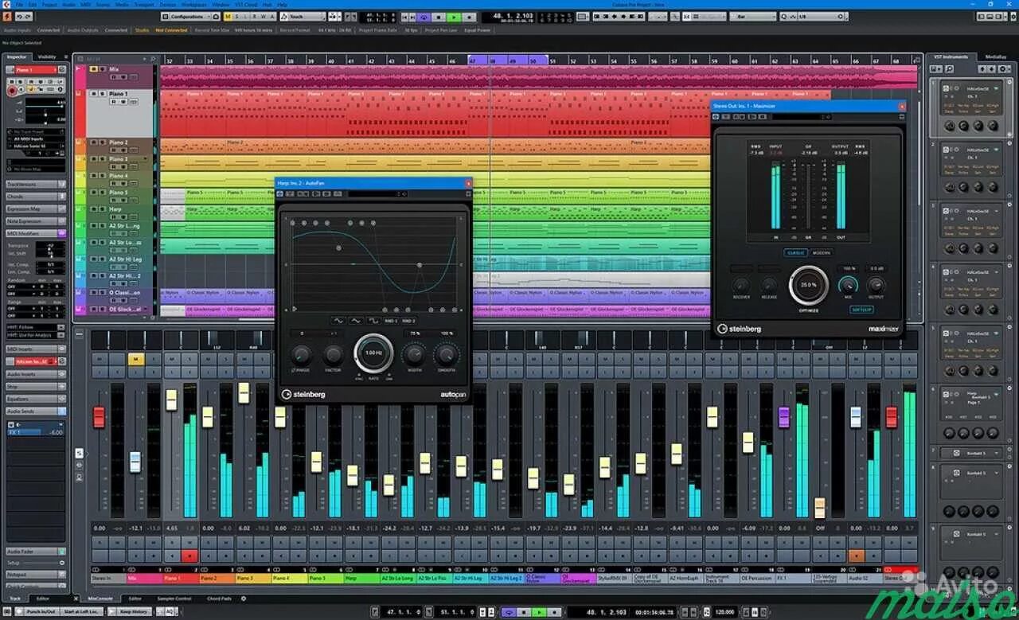This screenshot has width=1019, height=620.
Task: Expand Note Expression section in Inspector
Action: coord(36,220)
